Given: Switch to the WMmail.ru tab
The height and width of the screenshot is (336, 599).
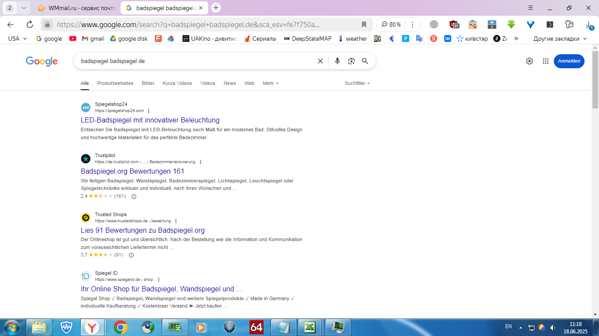Looking at the screenshot, I should (77, 8).
